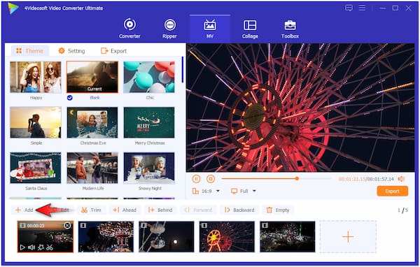The width and height of the screenshot is (420, 267).
Task: Click the empty plus slot to add clip
Action: click(348, 237)
